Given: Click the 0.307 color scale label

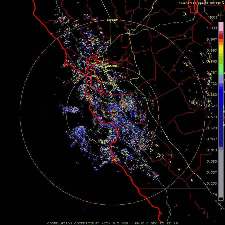Looking at the screenshot, I should pyautogui.click(x=212, y=172).
